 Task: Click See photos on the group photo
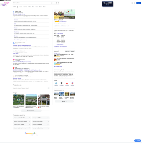click(61, 18)
